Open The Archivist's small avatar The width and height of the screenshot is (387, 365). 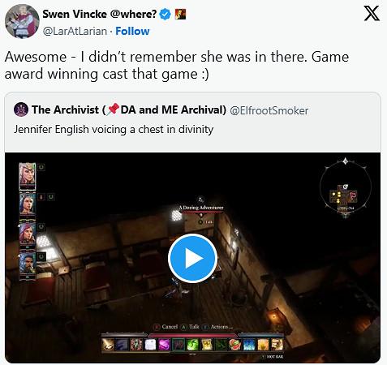(x=21, y=109)
